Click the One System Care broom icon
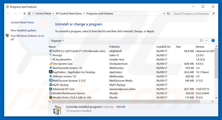This screenshot has width=222, height=120. [51, 64]
